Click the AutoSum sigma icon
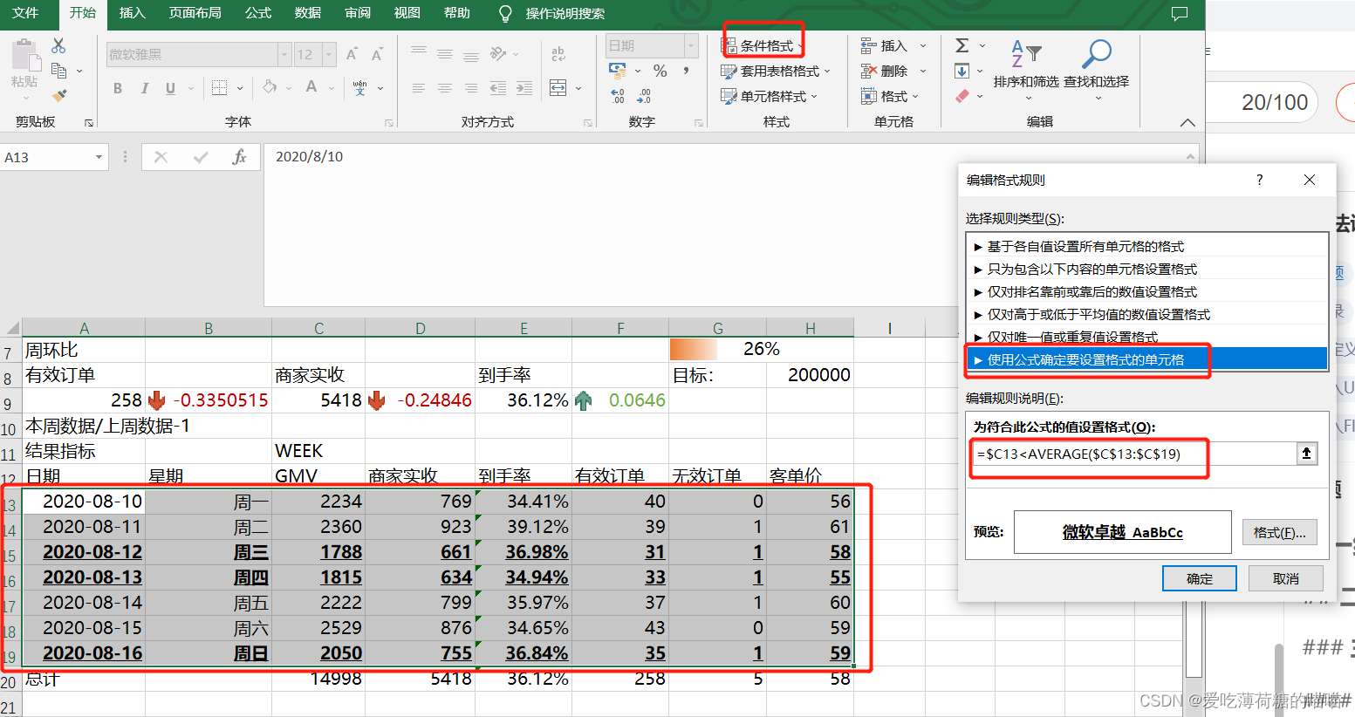The height and width of the screenshot is (717, 1355). pos(962,45)
